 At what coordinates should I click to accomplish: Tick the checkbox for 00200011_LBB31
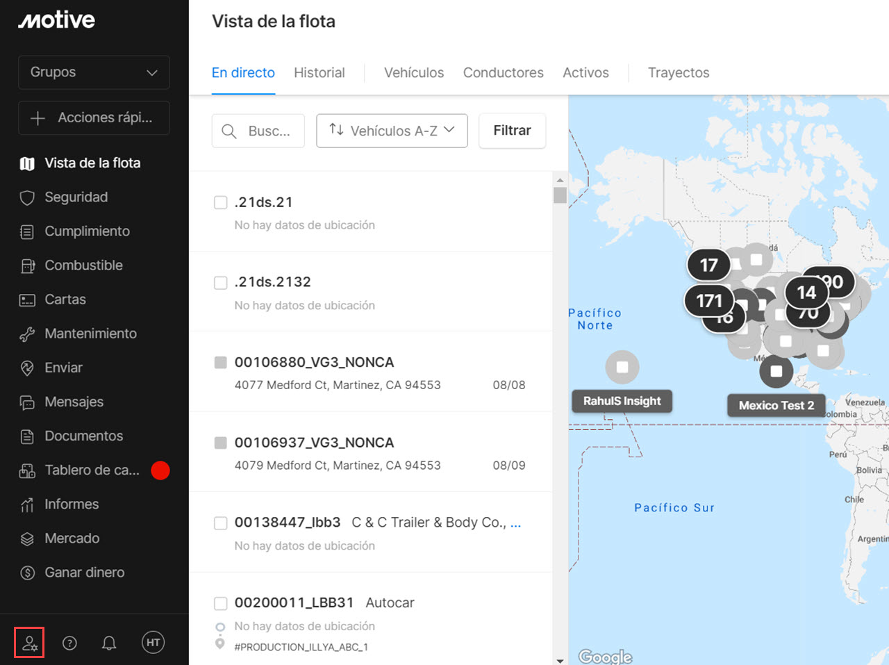click(x=220, y=602)
